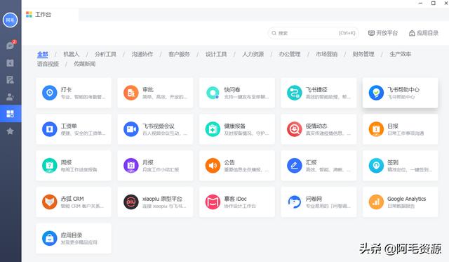Select the 工作台 window tab
449x262 pixels.
tap(50, 14)
